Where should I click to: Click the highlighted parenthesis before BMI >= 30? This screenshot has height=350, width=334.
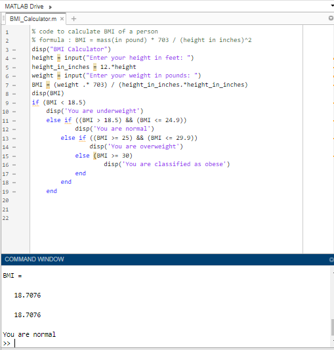95,156
